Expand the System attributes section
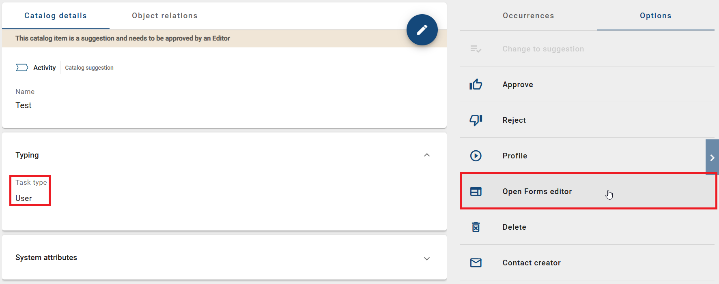This screenshot has height=284, width=719. click(x=426, y=258)
